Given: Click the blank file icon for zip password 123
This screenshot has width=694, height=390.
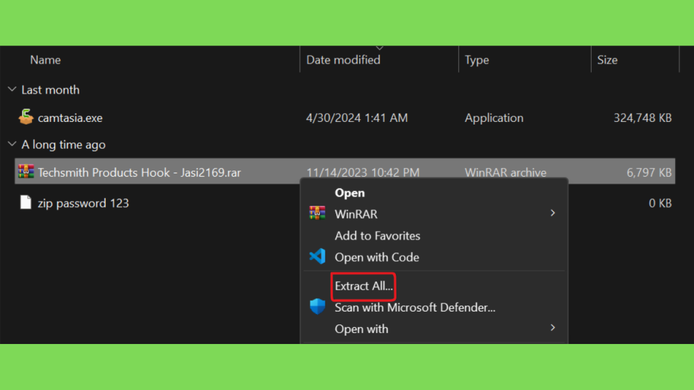Looking at the screenshot, I should tap(26, 202).
